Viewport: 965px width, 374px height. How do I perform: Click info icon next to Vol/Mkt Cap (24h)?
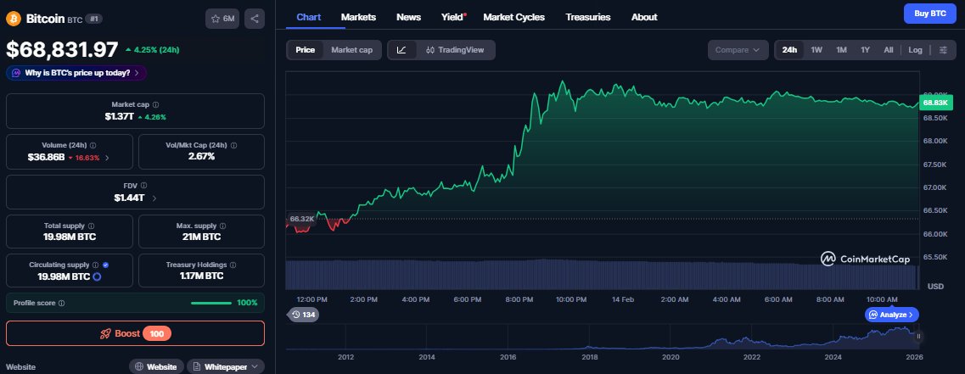point(234,146)
